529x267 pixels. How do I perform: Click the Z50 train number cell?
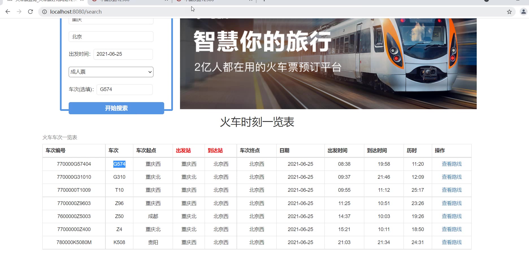[x=119, y=216]
